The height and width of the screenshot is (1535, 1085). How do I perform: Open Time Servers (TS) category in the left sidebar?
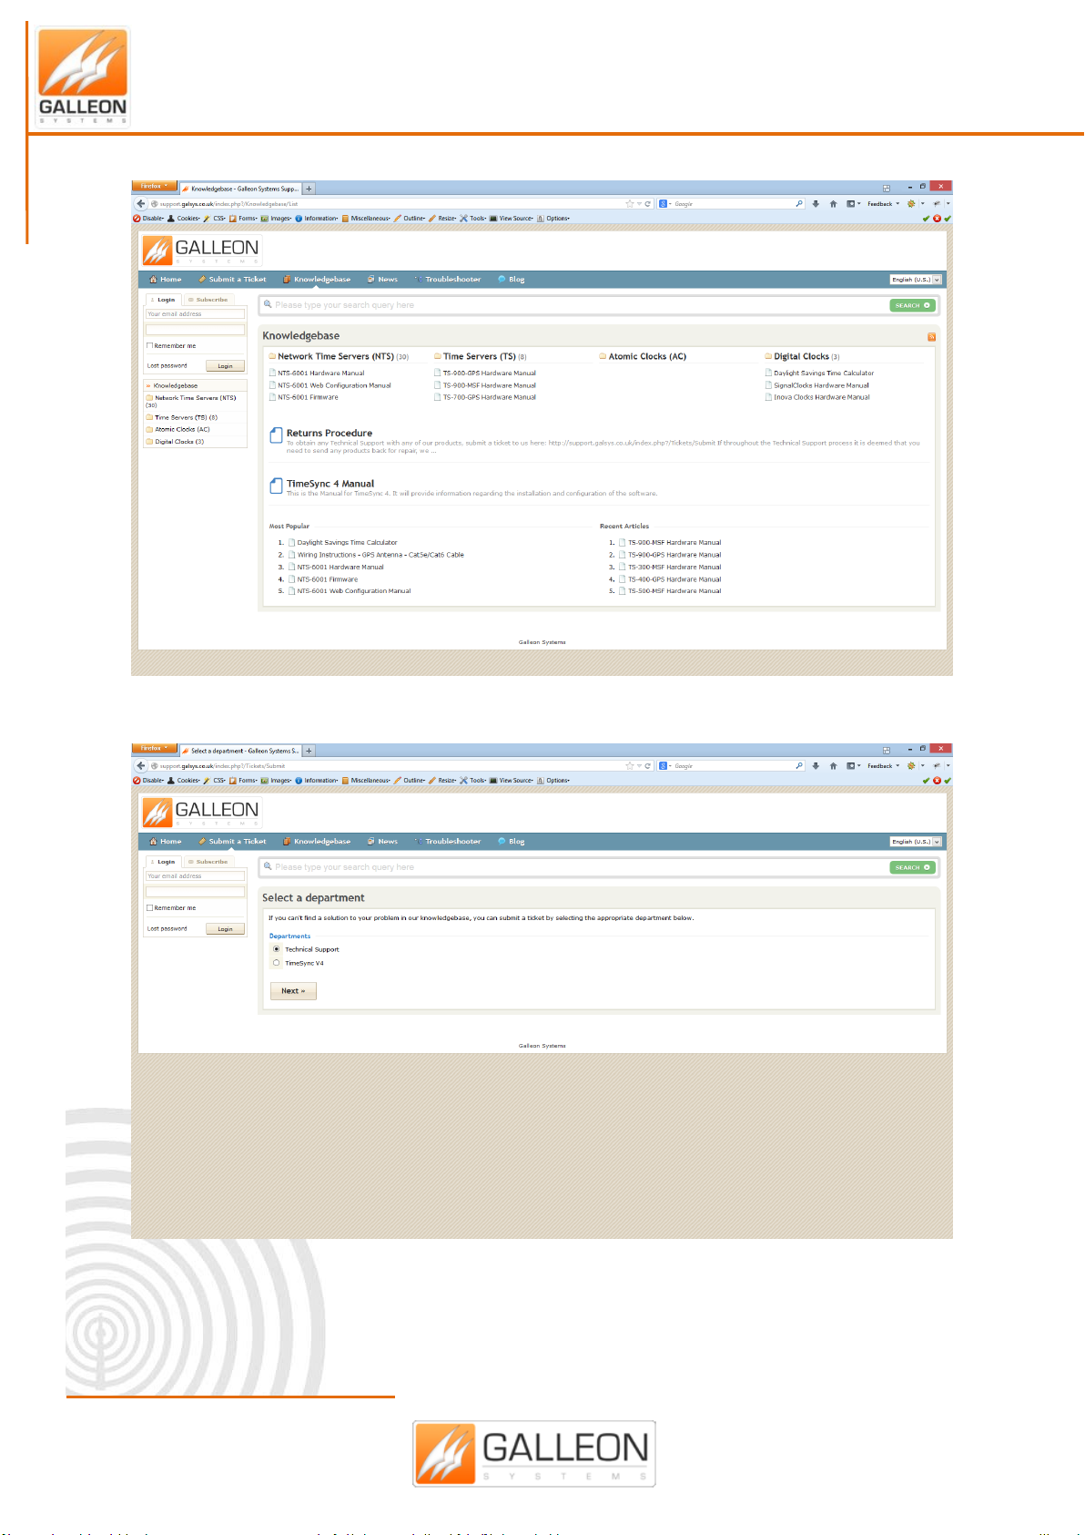pos(186,417)
